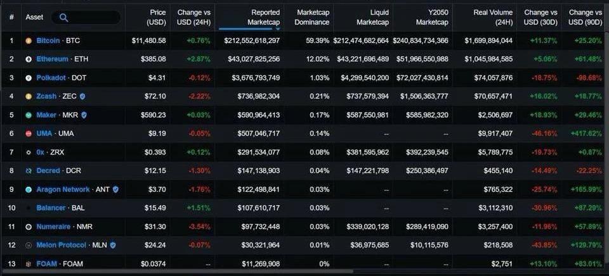
Task: Open the Decred asset link
Action: click(x=48, y=170)
